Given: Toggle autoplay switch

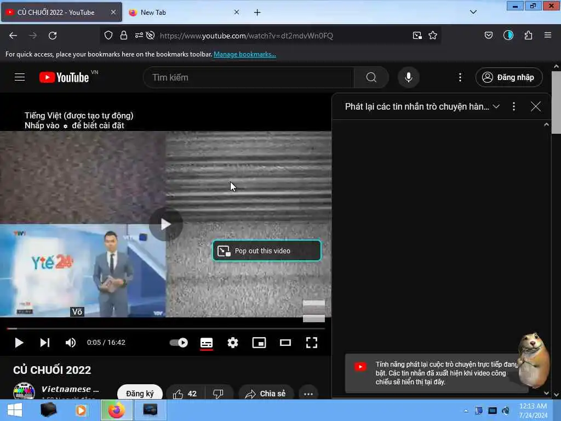Looking at the screenshot, I should [179, 343].
